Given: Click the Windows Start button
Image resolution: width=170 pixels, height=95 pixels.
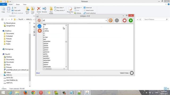Looking at the screenshot, I should (3, 93).
